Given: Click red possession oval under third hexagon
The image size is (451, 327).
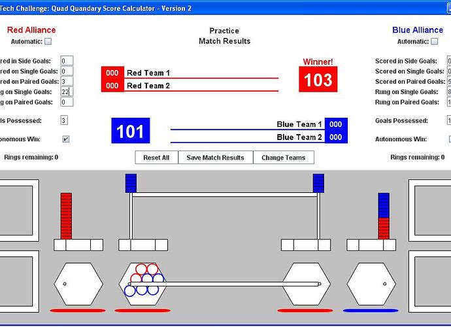Looking at the screenshot, I should [x=305, y=311].
